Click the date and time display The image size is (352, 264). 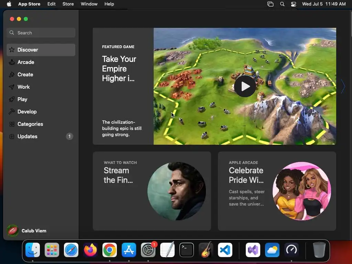[324, 4]
